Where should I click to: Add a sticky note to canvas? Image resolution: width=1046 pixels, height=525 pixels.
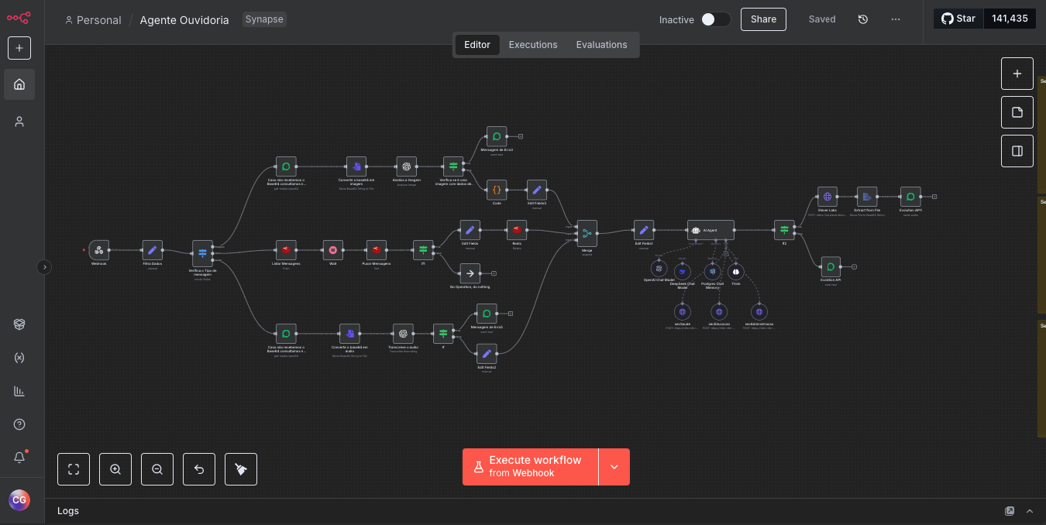click(1017, 112)
